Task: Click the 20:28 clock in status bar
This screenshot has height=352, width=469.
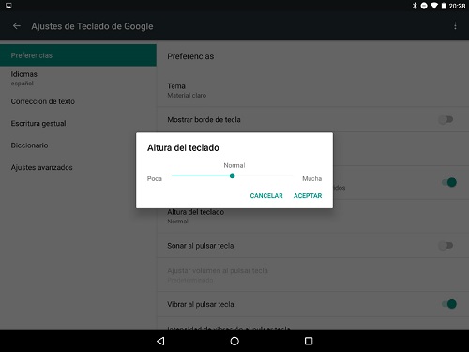Action: tap(457, 6)
